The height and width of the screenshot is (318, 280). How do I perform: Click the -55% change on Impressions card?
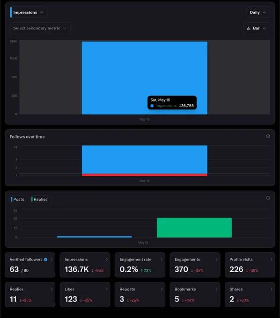(x=97, y=271)
